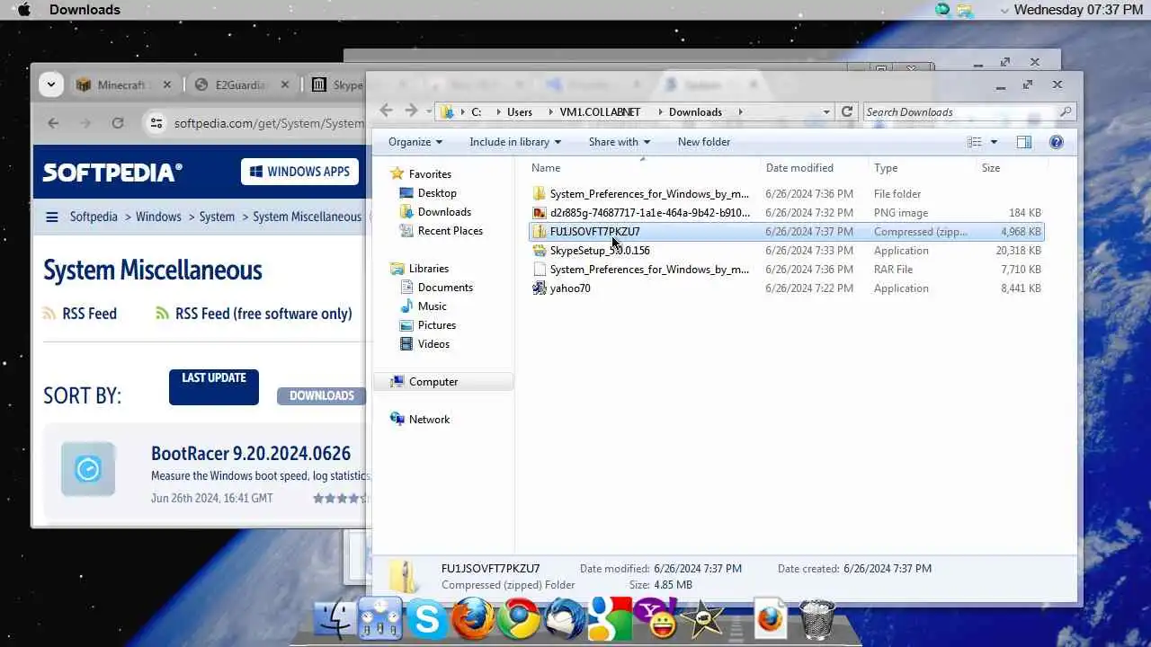
Task: Click the BootRacer app icon
Action: point(88,469)
